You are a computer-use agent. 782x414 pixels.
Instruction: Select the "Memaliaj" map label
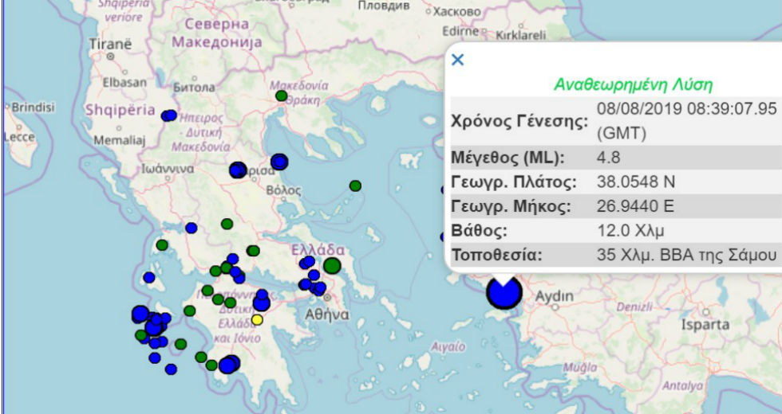coord(119,140)
